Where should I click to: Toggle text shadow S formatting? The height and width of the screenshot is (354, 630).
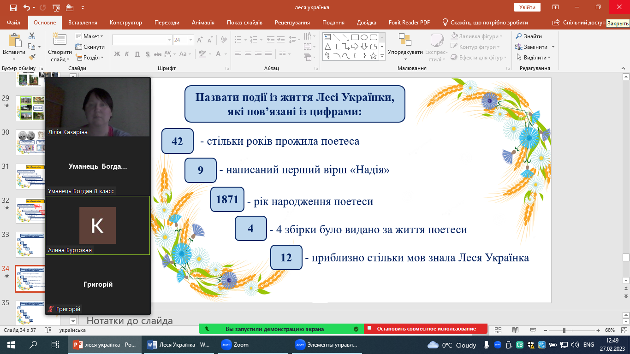coord(147,54)
